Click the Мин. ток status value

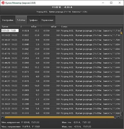77,123
